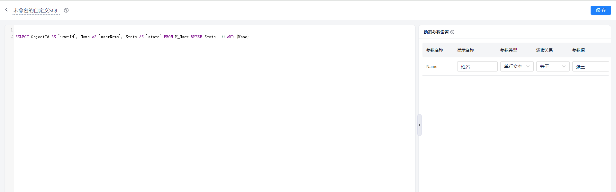Rename the 未命名的自定义SQL title
The height and width of the screenshot is (192, 616).
tap(36, 11)
